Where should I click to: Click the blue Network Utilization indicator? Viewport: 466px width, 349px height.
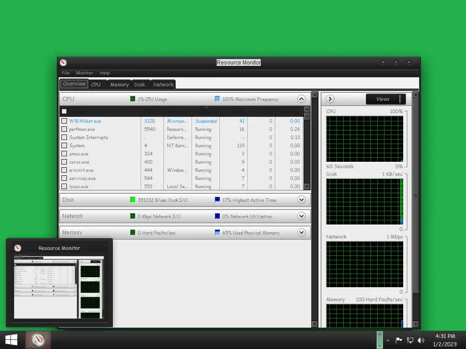217,216
